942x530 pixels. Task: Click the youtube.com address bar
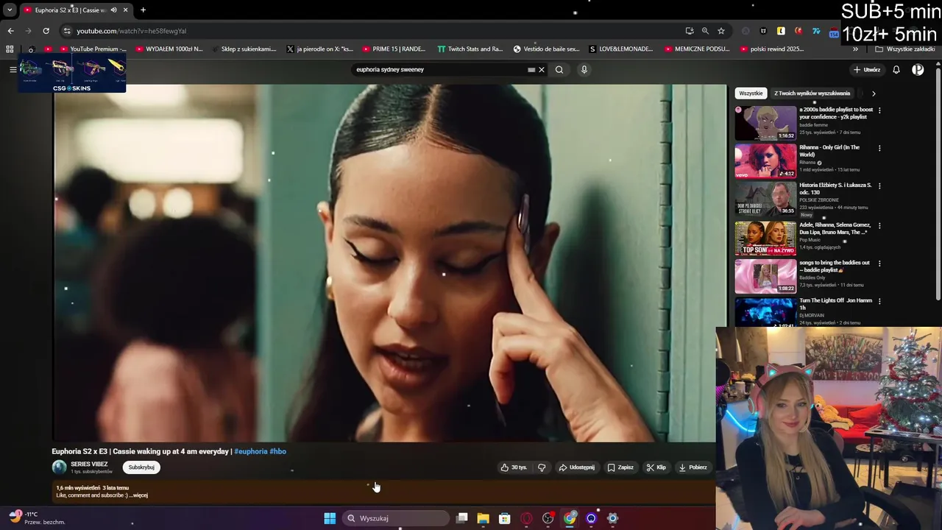tap(368, 31)
